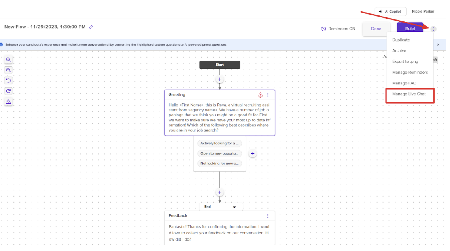Screen dimensions: 450x251
Task: Click the warning triangle on Greeting node
Action: [x=260, y=95]
